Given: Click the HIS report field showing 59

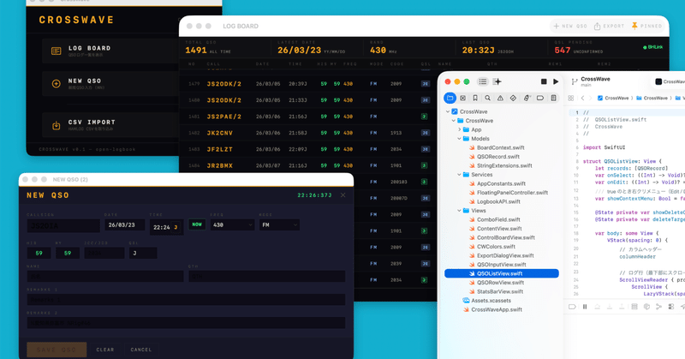Looking at the screenshot, I should click(x=39, y=253).
